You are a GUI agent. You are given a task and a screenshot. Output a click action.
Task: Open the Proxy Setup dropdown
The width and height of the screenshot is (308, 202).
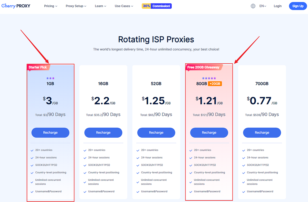76,6
